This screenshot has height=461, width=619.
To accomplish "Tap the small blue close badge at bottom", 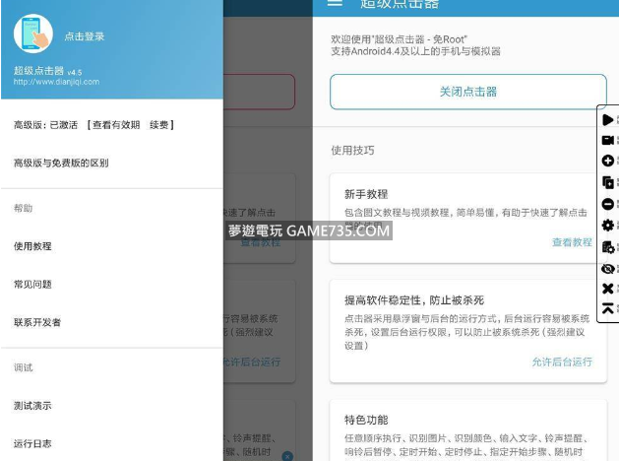I will click(x=287, y=456).
